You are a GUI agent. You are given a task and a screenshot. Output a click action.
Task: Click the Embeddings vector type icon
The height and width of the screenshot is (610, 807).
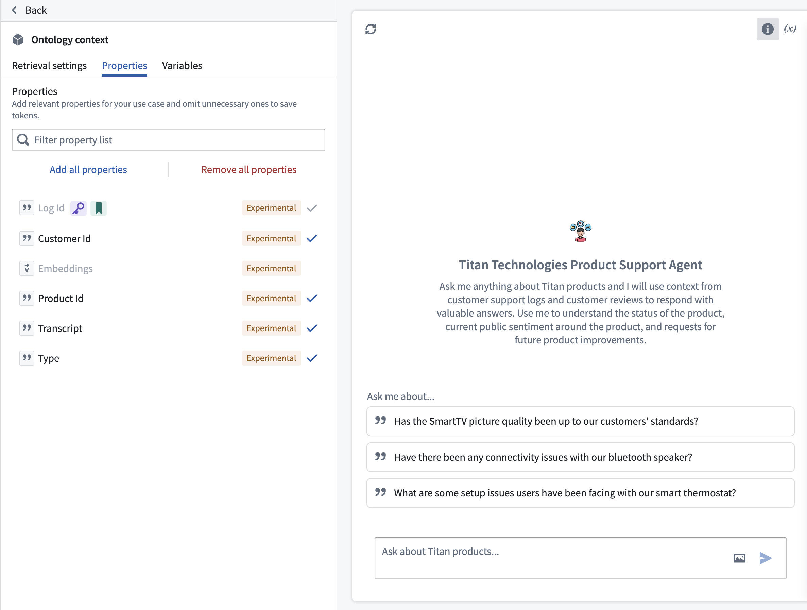point(27,269)
